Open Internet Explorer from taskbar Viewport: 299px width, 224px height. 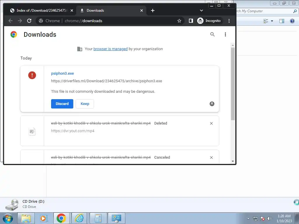click(79, 218)
